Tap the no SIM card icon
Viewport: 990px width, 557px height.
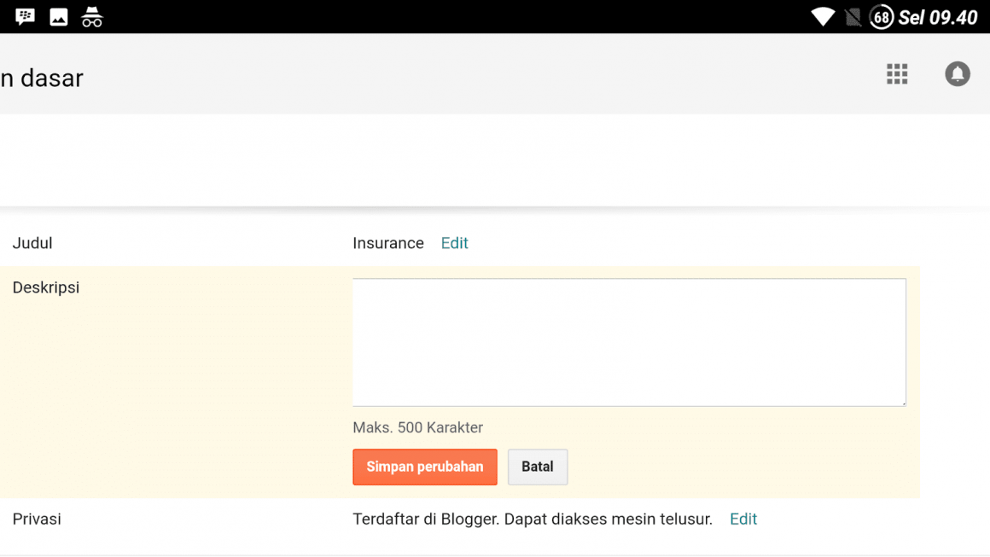(x=853, y=17)
